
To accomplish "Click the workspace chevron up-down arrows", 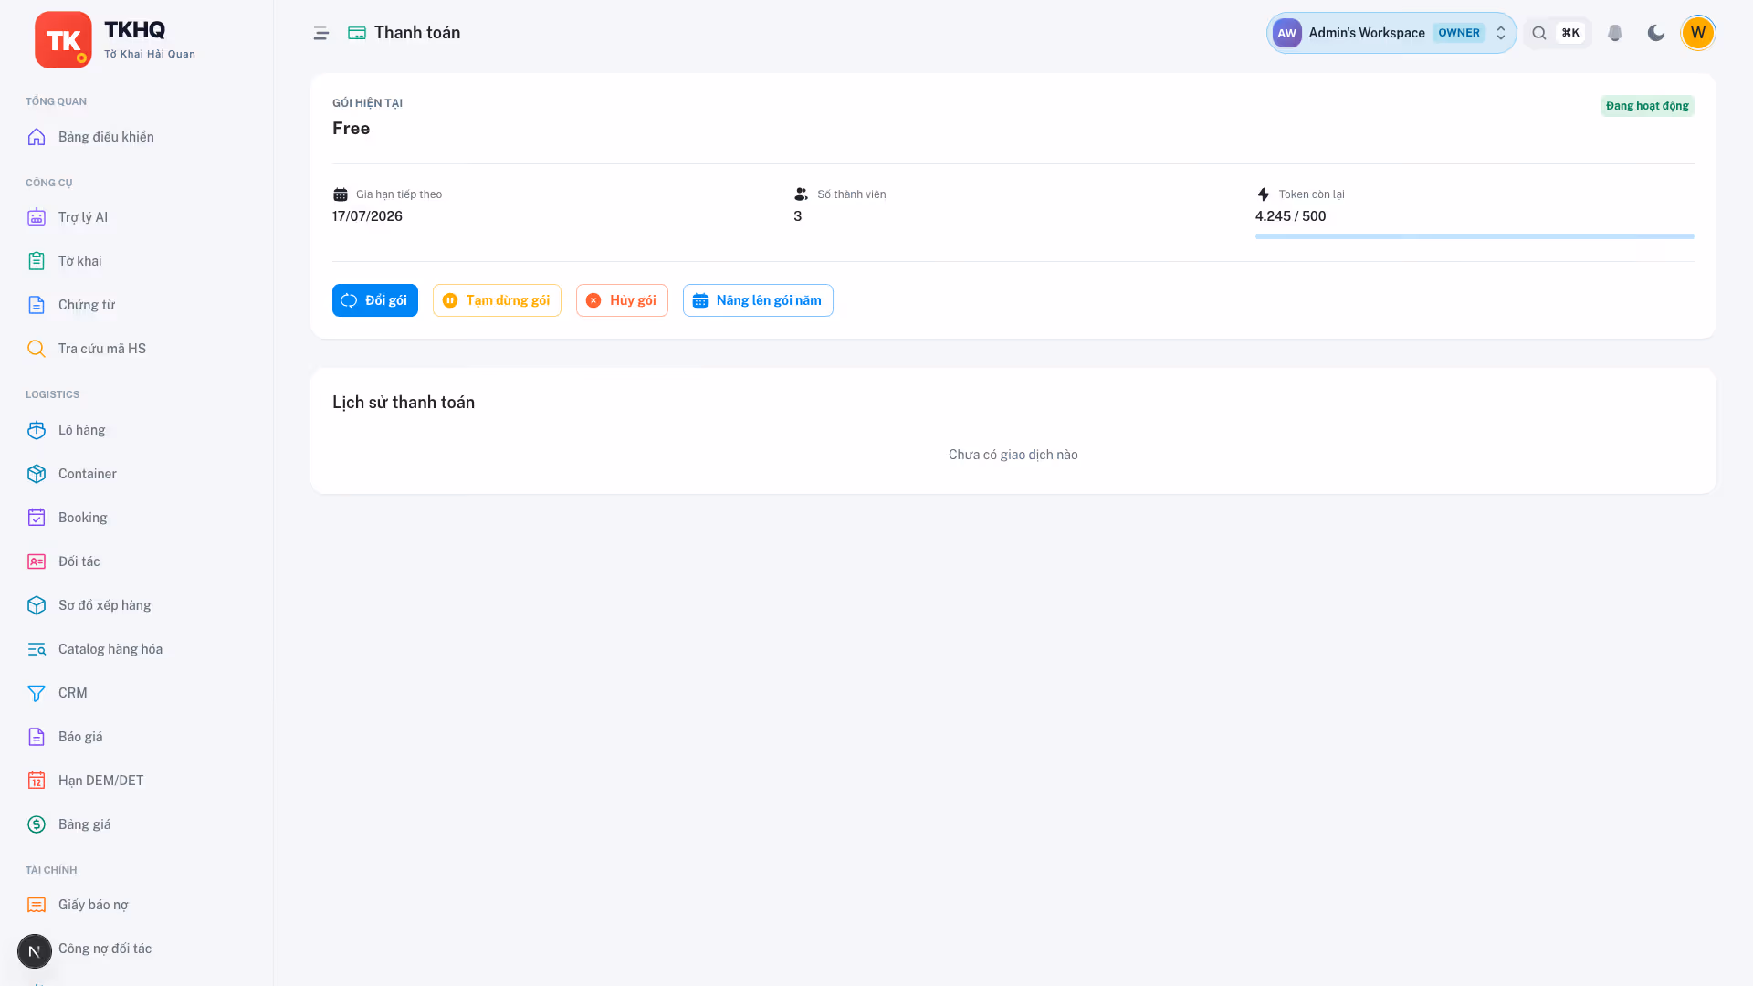I will (1501, 33).
